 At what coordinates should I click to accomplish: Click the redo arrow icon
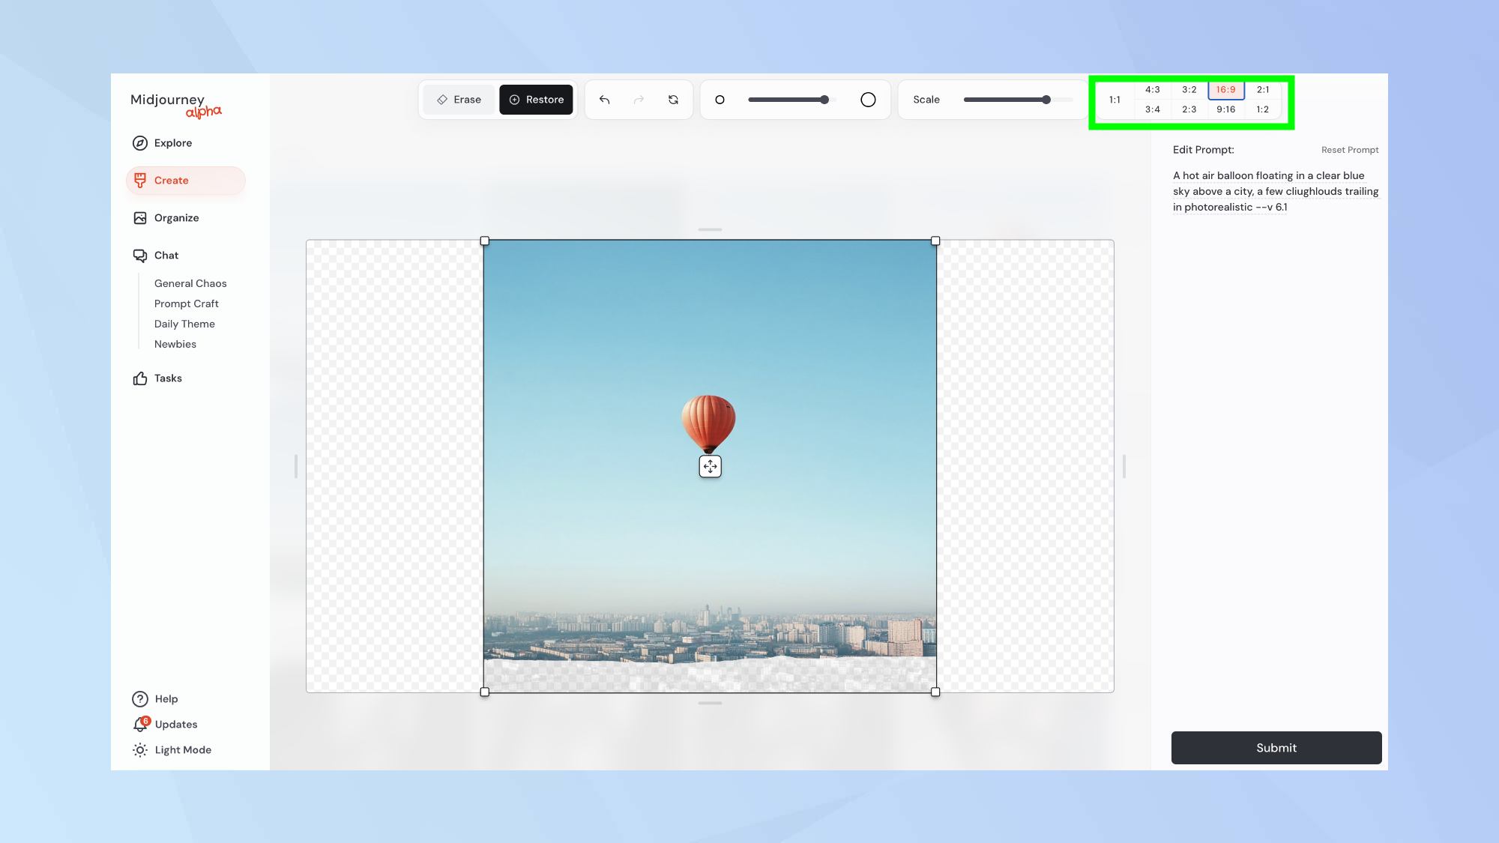coord(639,100)
